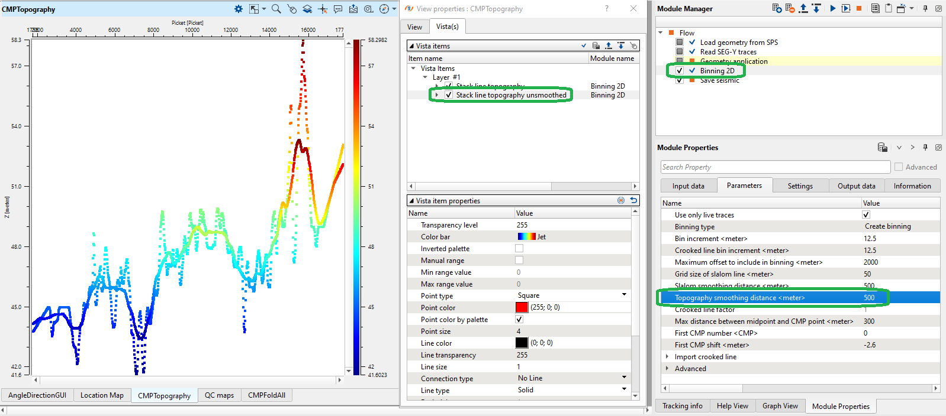The width and height of the screenshot is (946, 416).
Task: Open the Settings tab in Module Properties
Action: pyautogui.click(x=800, y=186)
